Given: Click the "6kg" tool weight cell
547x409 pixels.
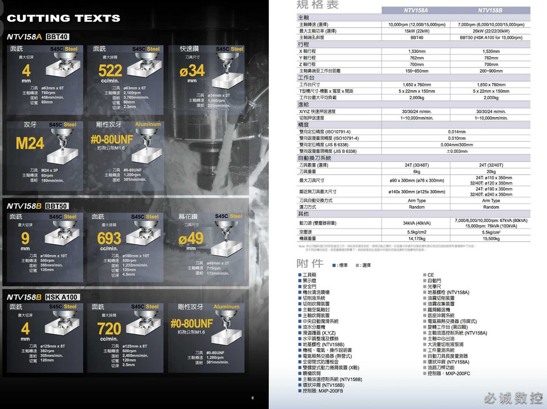Looking at the screenshot, I should (417, 172).
